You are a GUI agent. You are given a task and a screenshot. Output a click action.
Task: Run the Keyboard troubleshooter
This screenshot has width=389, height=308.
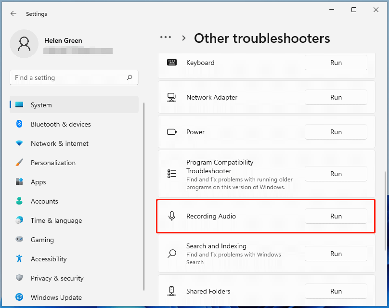pyautogui.click(x=336, y=63)
